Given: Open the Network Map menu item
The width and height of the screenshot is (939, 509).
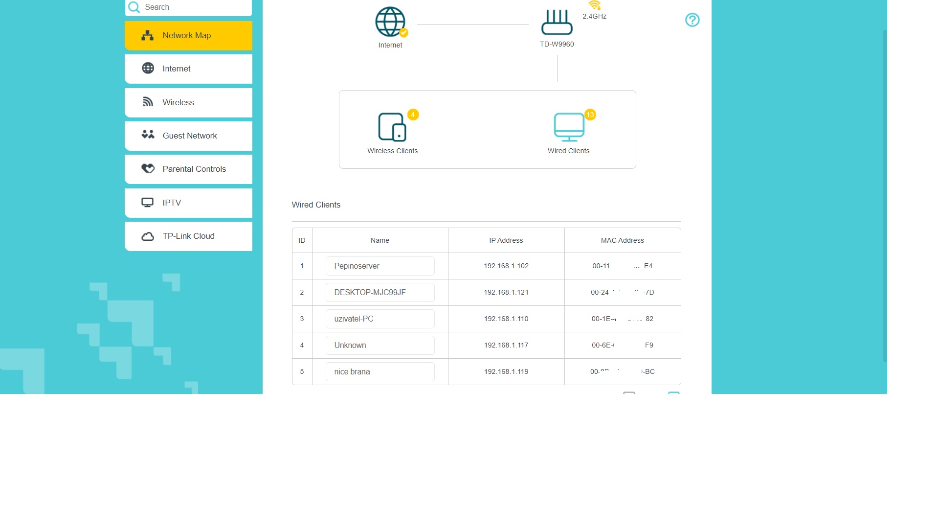Looking at the screenshot, I should [186, 36].
